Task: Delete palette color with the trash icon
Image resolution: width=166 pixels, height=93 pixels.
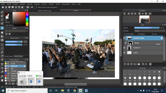Action: (x=10, y=34)
